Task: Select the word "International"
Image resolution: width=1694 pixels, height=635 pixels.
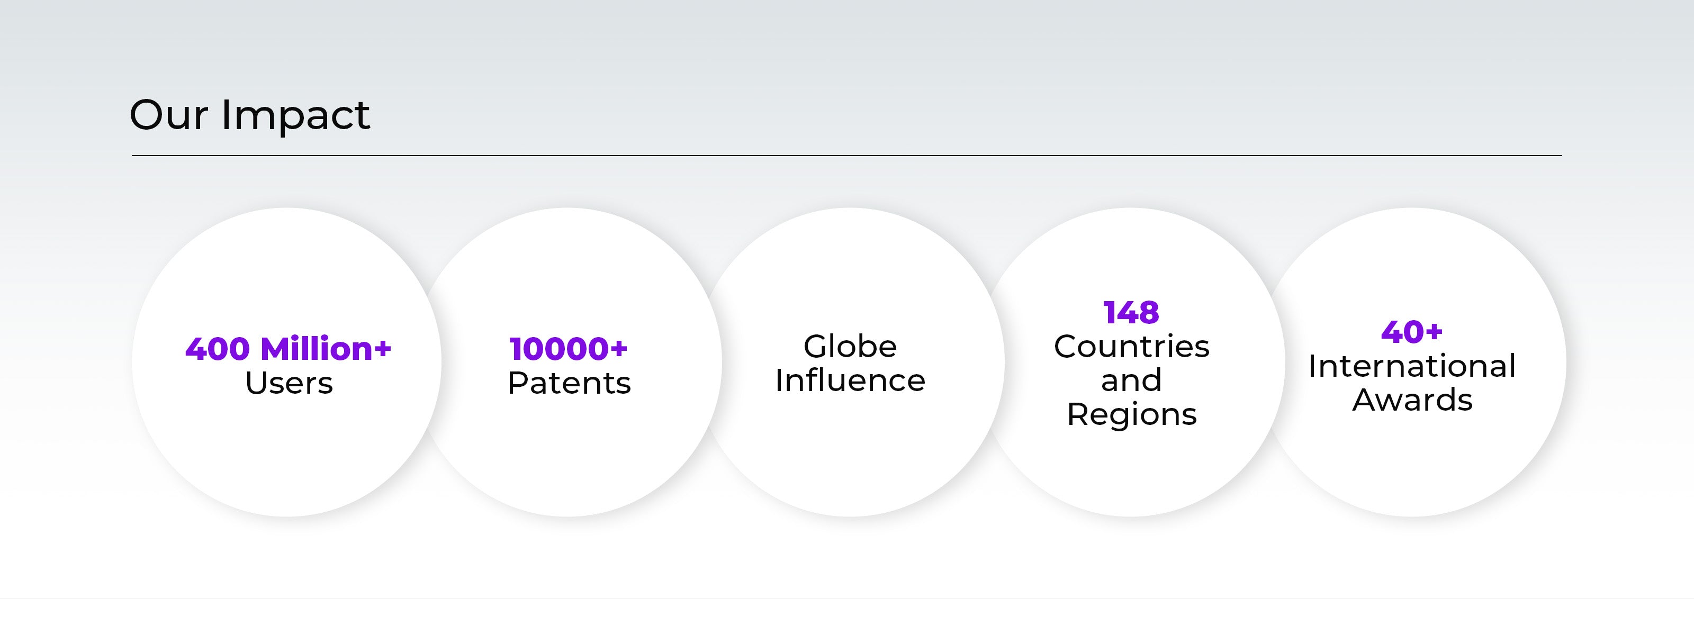Action: [x=1412, y=366]
